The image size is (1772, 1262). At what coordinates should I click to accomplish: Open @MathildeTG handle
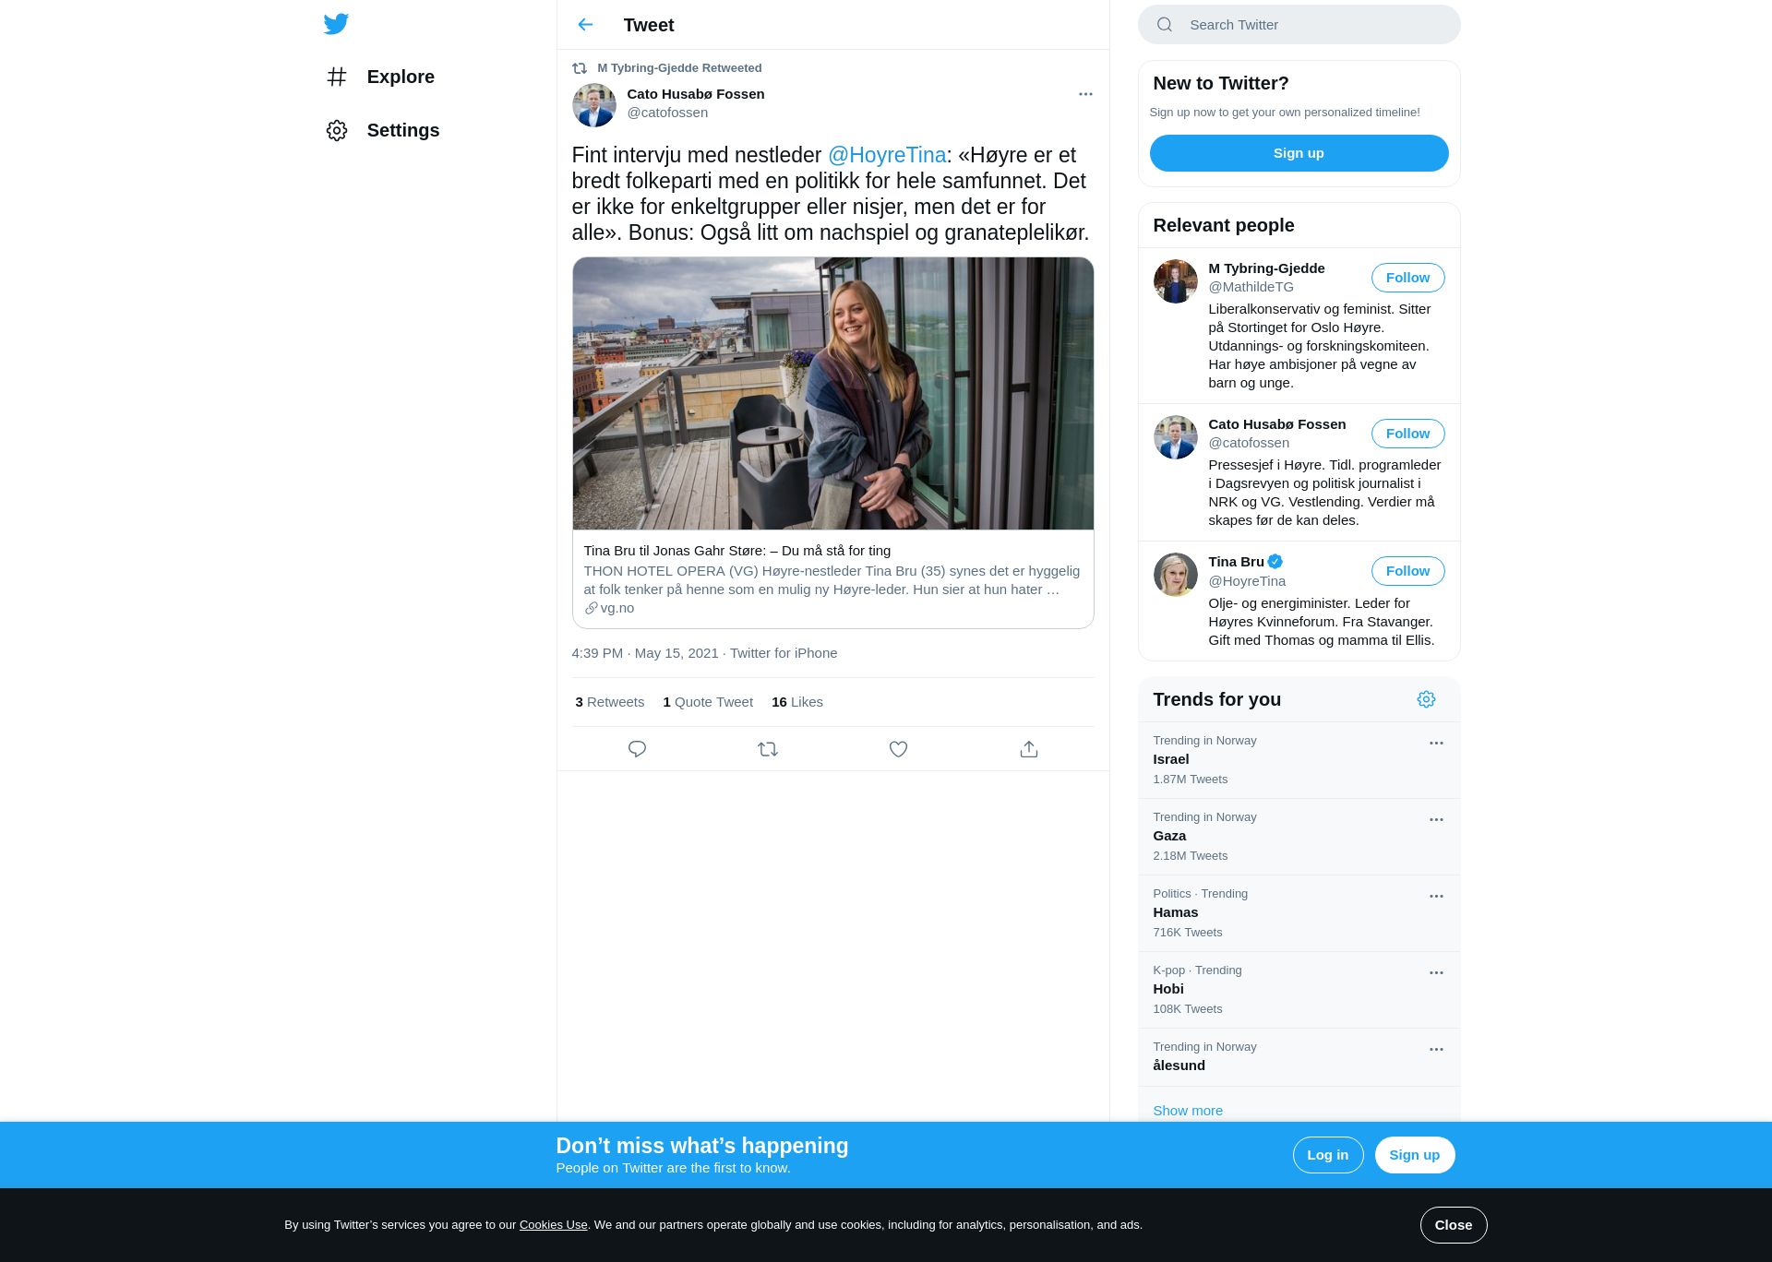click(x=1251, y=287)
